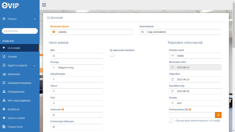Open the calendar icon of Teljesítés field
This screenshot has width=235, height=132.
click(x=172, y=79)
